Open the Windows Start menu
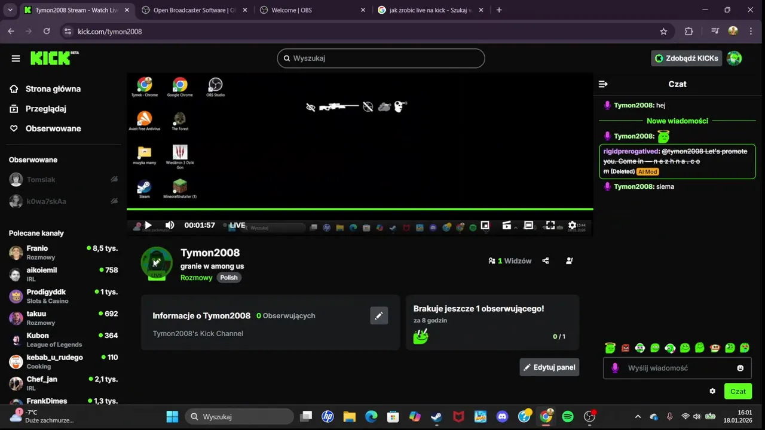This screenshot has width=765, height=430. click(172, 416)
